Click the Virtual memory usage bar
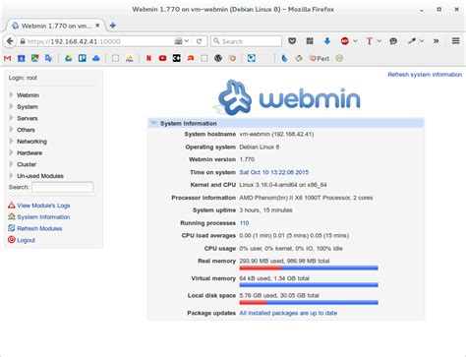This screenshot has height=357, width=466. click(309, 285)
